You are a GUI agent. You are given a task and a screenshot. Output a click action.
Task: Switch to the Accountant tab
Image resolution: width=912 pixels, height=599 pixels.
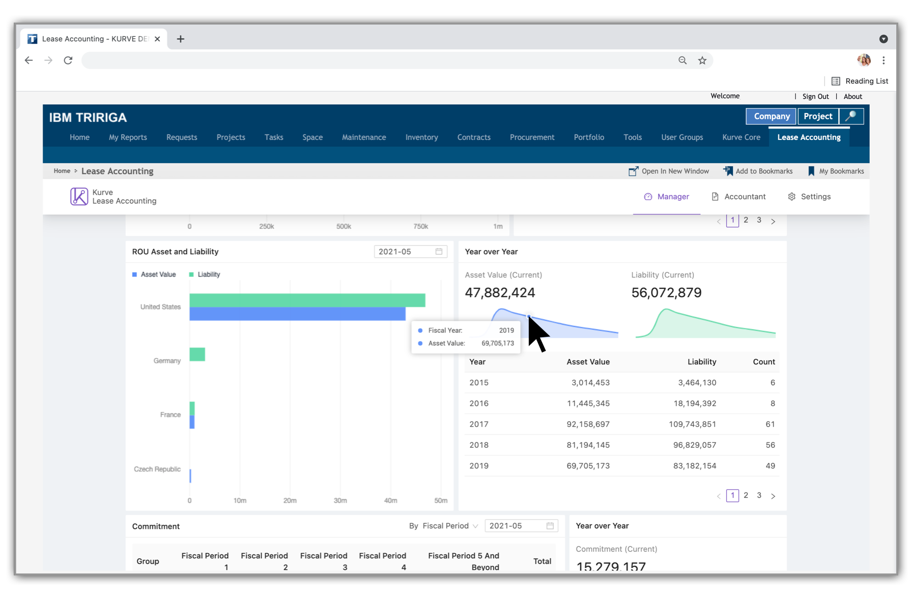[x=739, y=197]
